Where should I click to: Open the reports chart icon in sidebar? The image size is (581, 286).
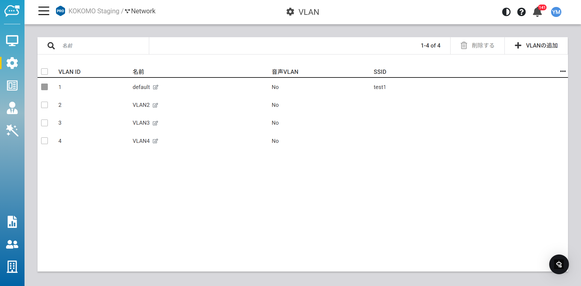tap(12, 222)
